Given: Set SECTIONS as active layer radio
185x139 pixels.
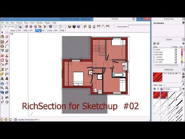Looking at the screenshot, I should click(154, 54).
